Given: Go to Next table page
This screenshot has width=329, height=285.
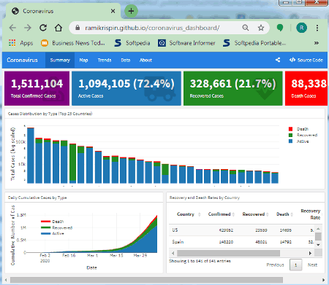Looking at the screenshot, I should tap(312, 265).
